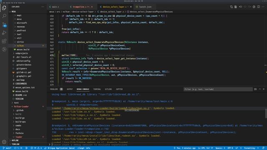Expand the TIMELINE section

pos(27,144)
